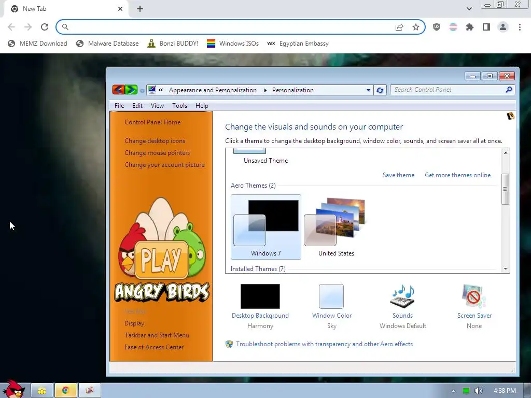This screenshot has height=398, width=531.
Task: Click the theme list up arrow
Action: click(505, 153)
